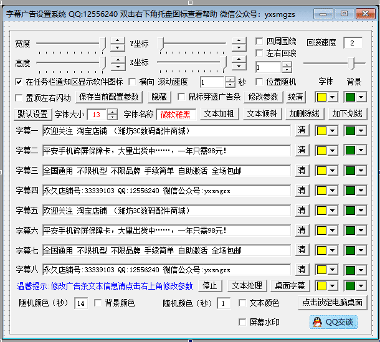380x342 pixels.
Task: Open the font color dropdown for 字幕六
Action: (x=333, y=230)
